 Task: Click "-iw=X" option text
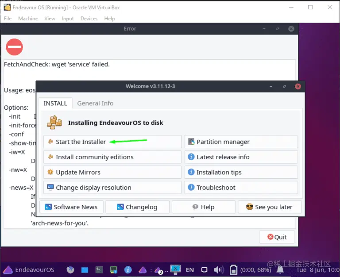[17, 152]
